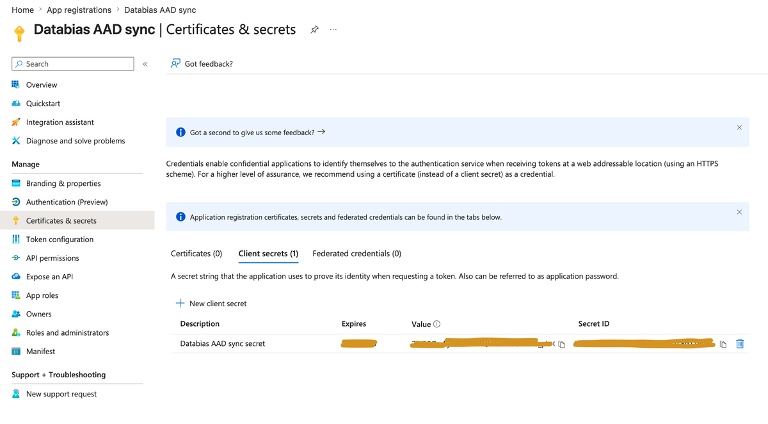768x424 pixels.
Task: Select the Client secrets (1) tab
Action: (268, 254)
